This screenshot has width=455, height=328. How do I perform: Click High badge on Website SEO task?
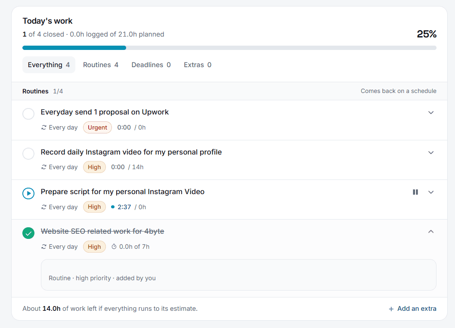[x=94, y=247]
